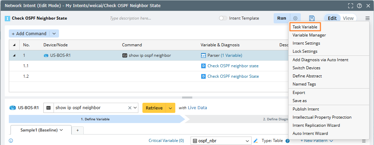Screen dimensions: 374x145
Task: Switch to Edit mode
Action: tap(332, 18)
